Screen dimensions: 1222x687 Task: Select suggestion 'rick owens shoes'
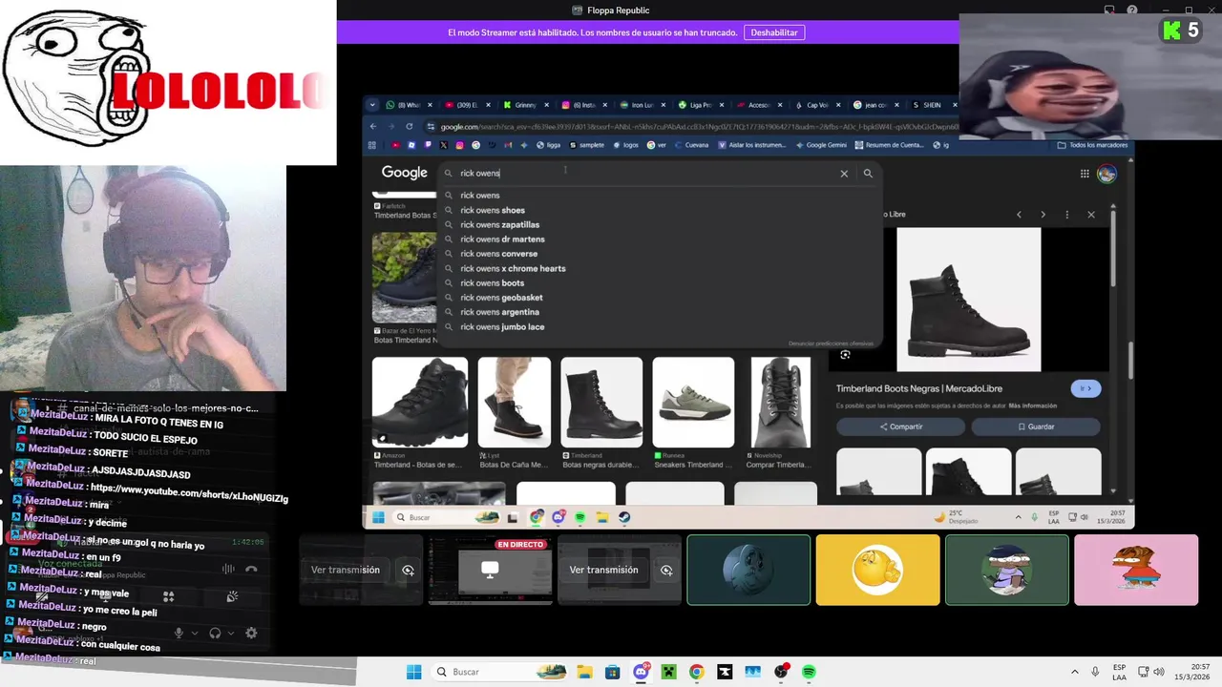pos(493,210)
